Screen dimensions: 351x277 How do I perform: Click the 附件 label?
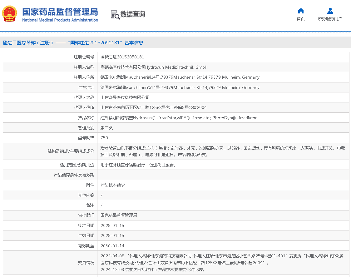(90, 185)
